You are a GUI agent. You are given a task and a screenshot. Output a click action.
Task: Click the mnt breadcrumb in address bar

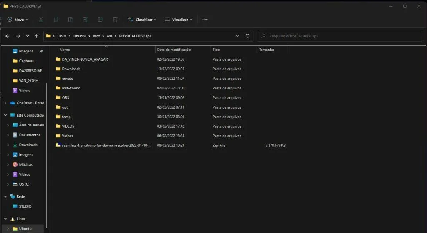(96, 36)
